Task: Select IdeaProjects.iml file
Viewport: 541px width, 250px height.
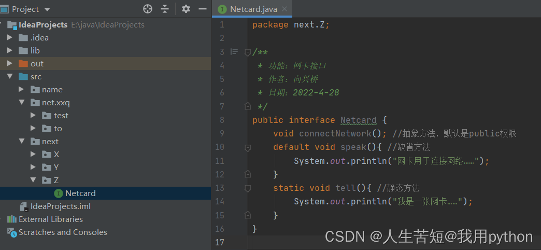Action: pyautogui.click(x=105, y=206)
